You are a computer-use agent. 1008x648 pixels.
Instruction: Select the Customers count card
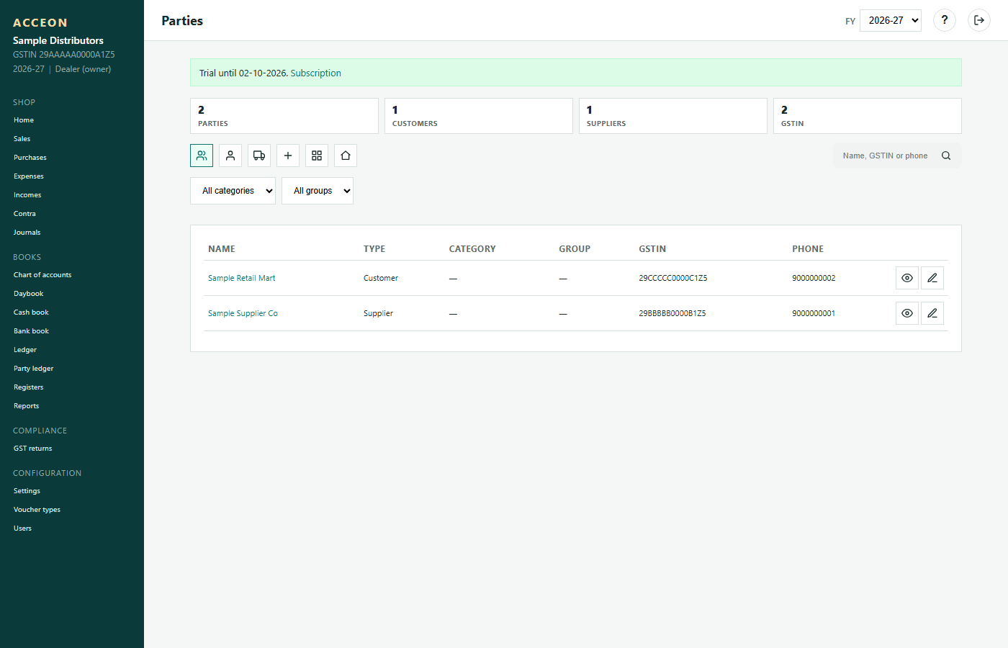pos(479,116)
